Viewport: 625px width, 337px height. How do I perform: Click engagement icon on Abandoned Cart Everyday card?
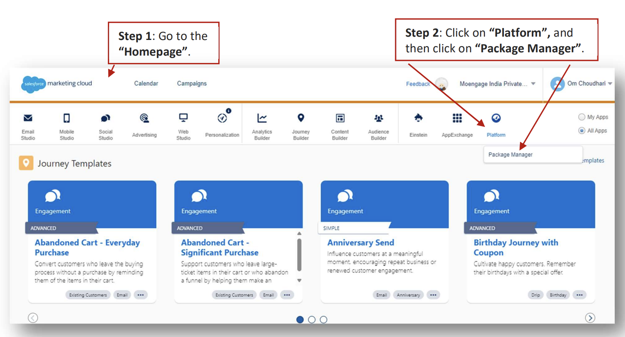(x=53, y=196)
